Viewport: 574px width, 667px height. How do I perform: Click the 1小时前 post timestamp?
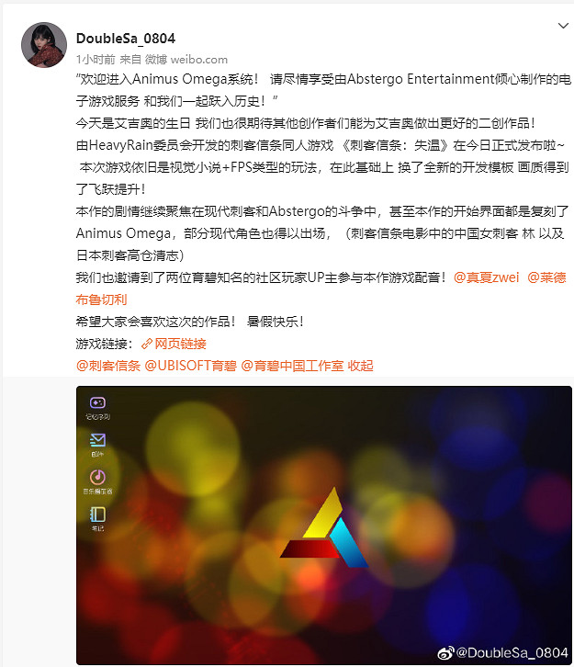(96, 59)
